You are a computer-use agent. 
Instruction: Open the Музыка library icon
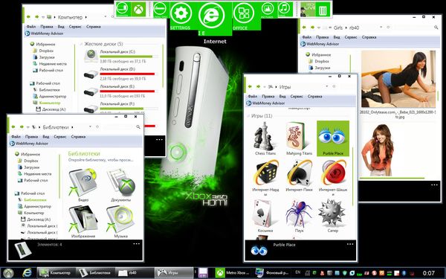click(120, 222)
